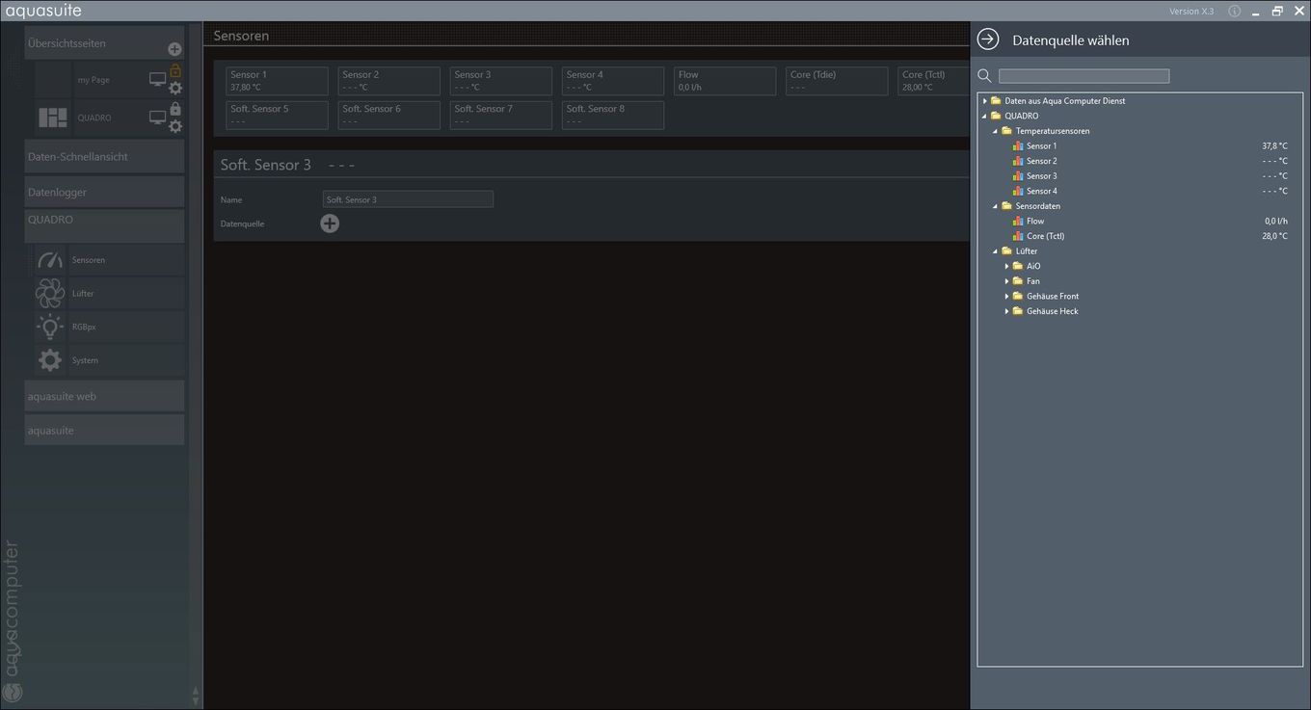The width and height of the screenshot is (1311, 710).
Task: Click the monitor icon for my Page
Action: [x=157, y=79]
